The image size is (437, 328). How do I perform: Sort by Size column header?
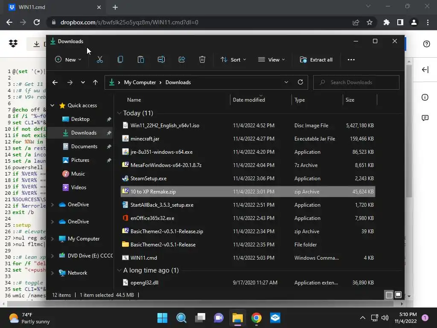pos(350,100)
